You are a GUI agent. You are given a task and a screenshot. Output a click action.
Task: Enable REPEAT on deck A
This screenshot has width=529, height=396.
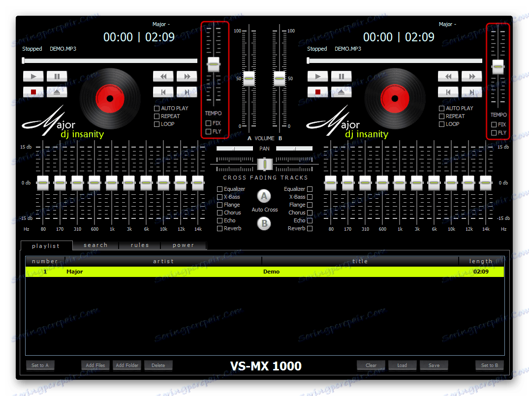[x=156, y=116]
